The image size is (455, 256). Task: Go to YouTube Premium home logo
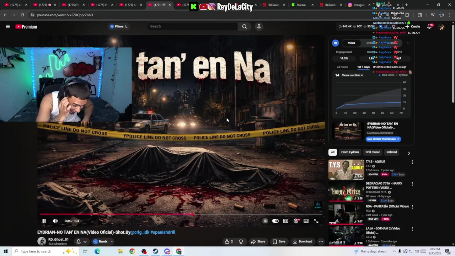tap(26, 27)
